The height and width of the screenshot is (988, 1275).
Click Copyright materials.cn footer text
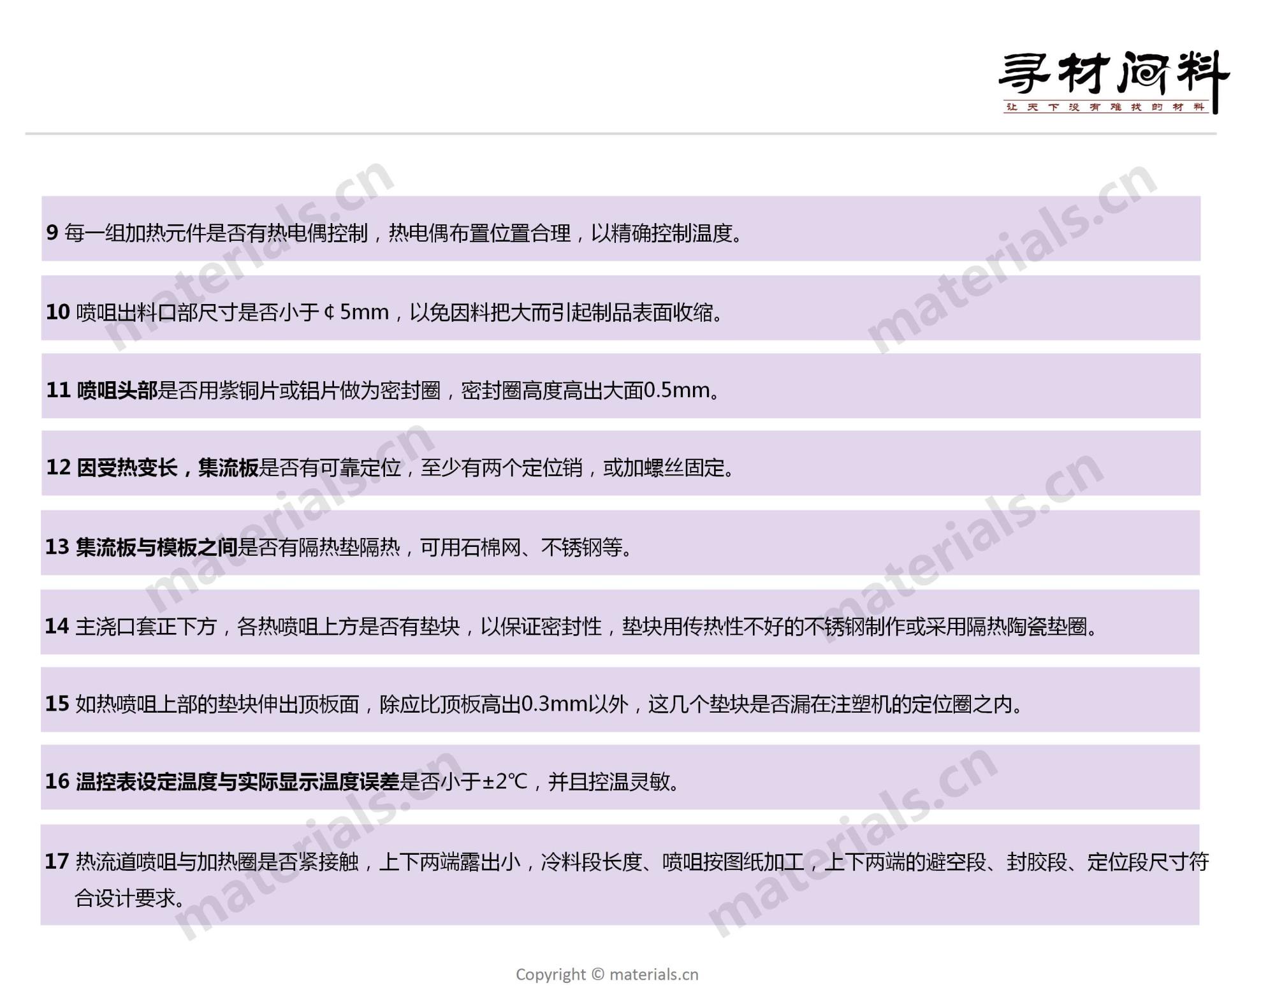[606, 974]
